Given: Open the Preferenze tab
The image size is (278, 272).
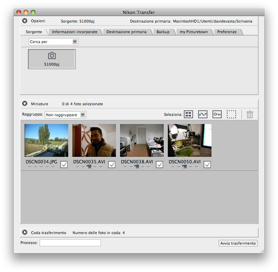Looking at the screenshot, I should [x=227, y=32].
